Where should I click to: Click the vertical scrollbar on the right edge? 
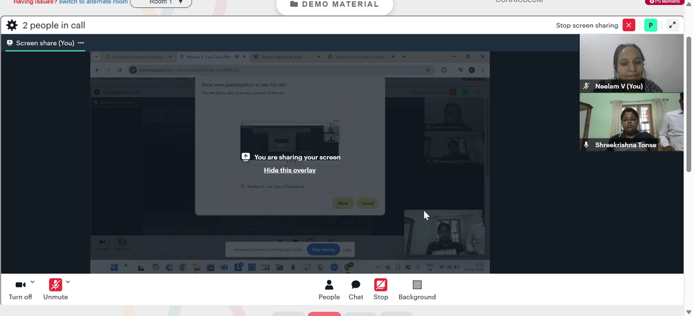(x=689, y=104)
